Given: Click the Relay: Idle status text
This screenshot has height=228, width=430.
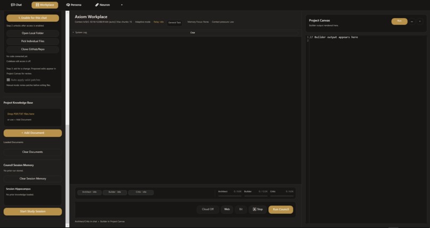Looking at the screenshot, I should 158,22.
